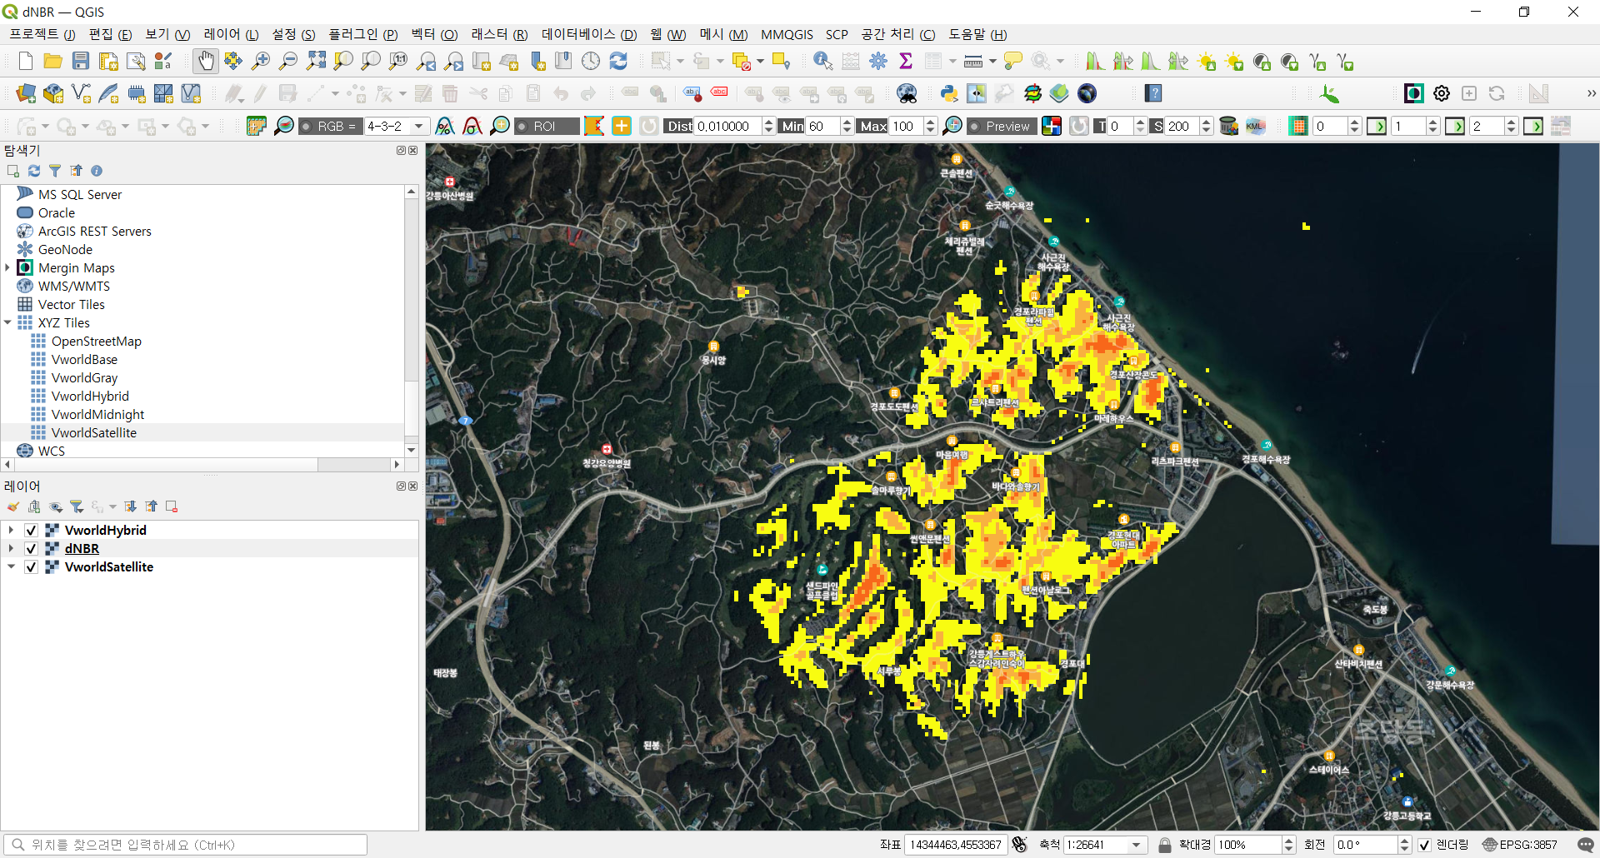Screen dimensions: 1600x858
Task: Open the SCP menu
Action: click(836, 34)
